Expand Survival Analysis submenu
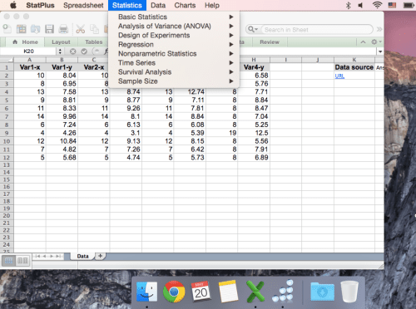Screen dimensions: 416x309 [x=174, y=72]
